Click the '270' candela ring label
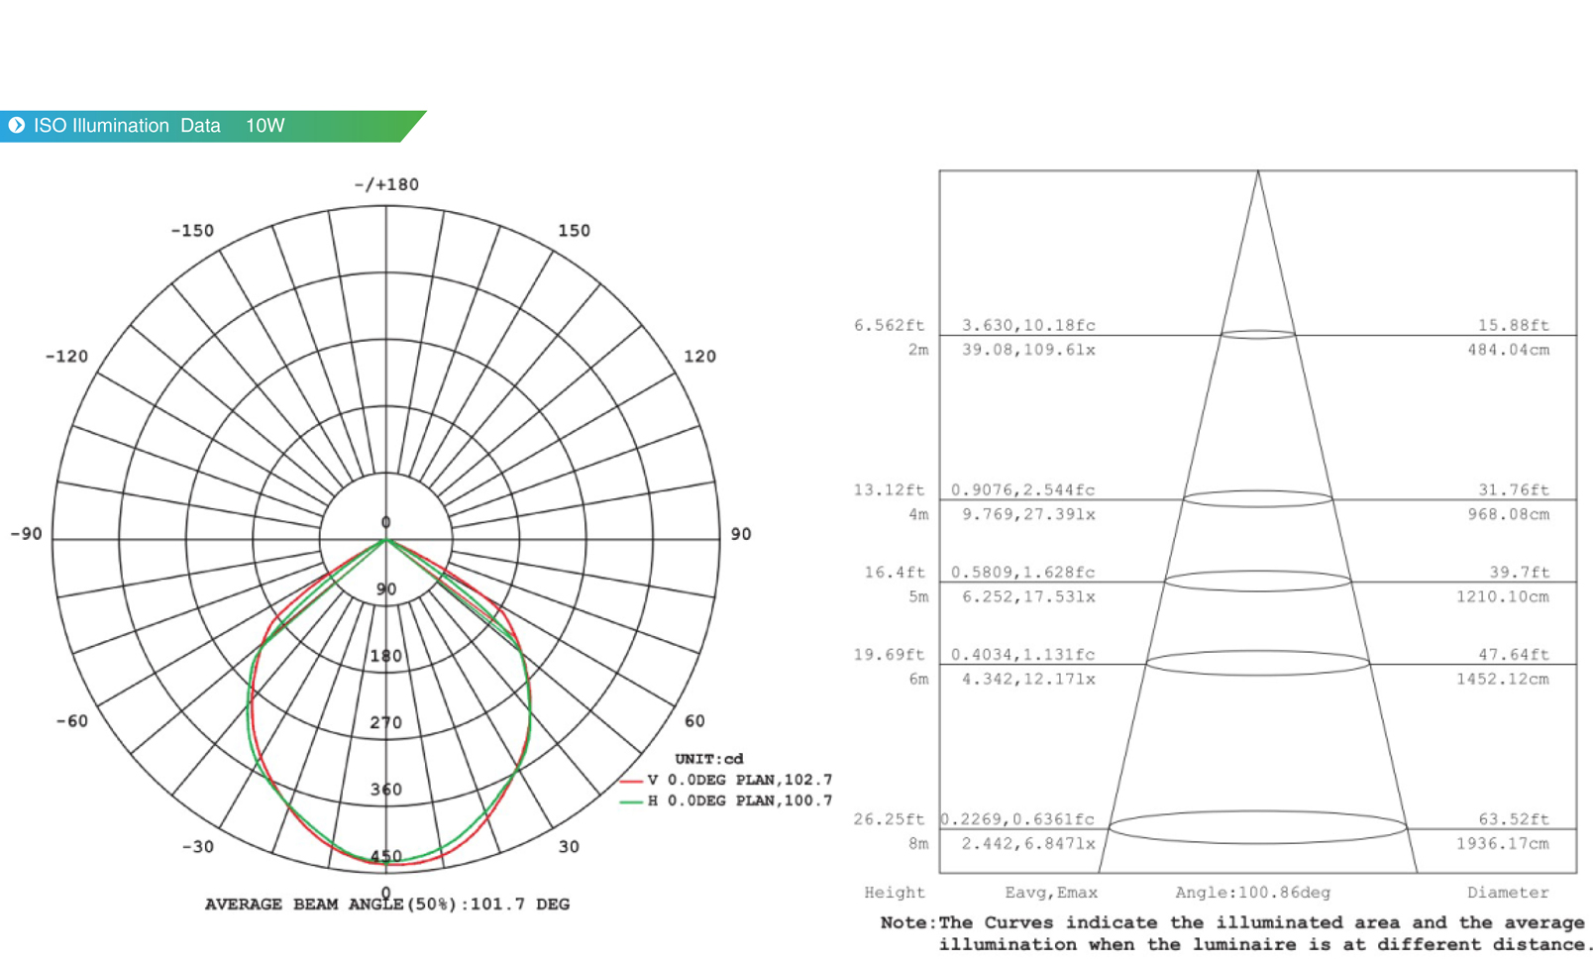 (x=386, y=723)
